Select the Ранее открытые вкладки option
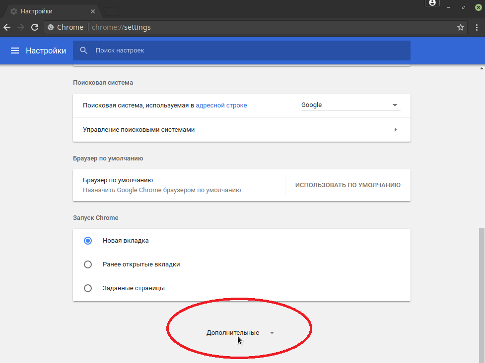Viewport: 485px width, 363px height. click(88, 264)
